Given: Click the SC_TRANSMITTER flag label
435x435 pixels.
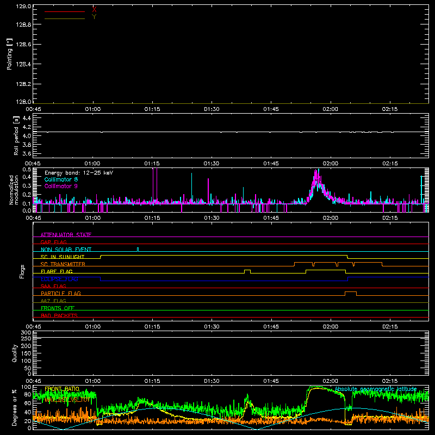Looking at the screenshot, I should coord(63,264).
